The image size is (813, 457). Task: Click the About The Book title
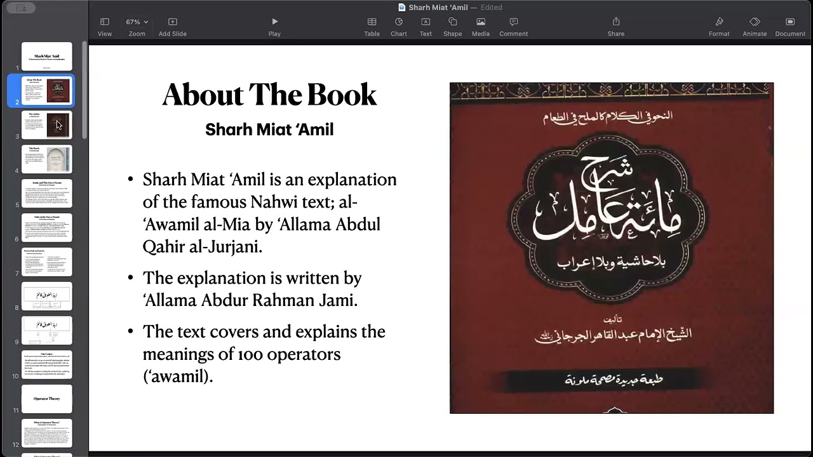click(x=269, y=95)
